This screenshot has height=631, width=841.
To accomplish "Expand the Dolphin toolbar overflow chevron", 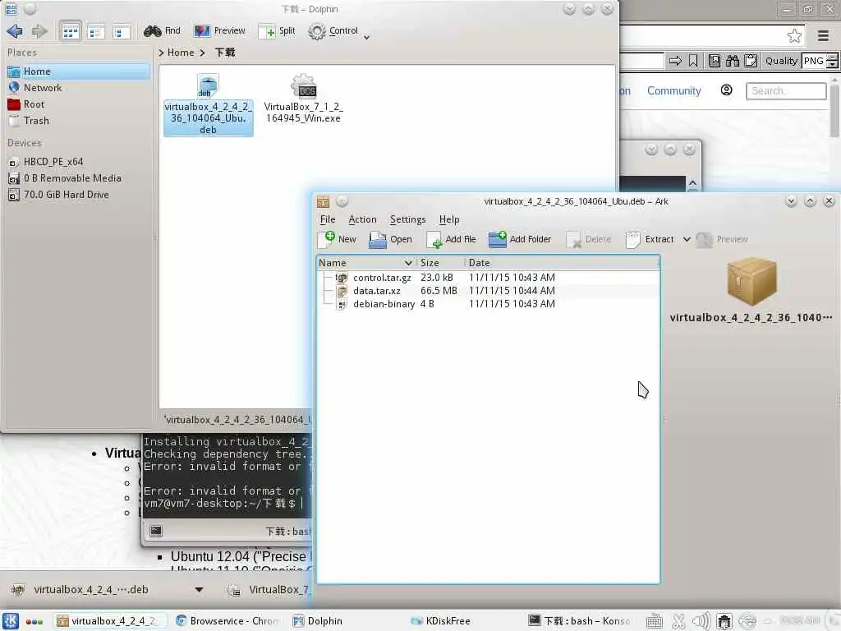I will [367, 37].
